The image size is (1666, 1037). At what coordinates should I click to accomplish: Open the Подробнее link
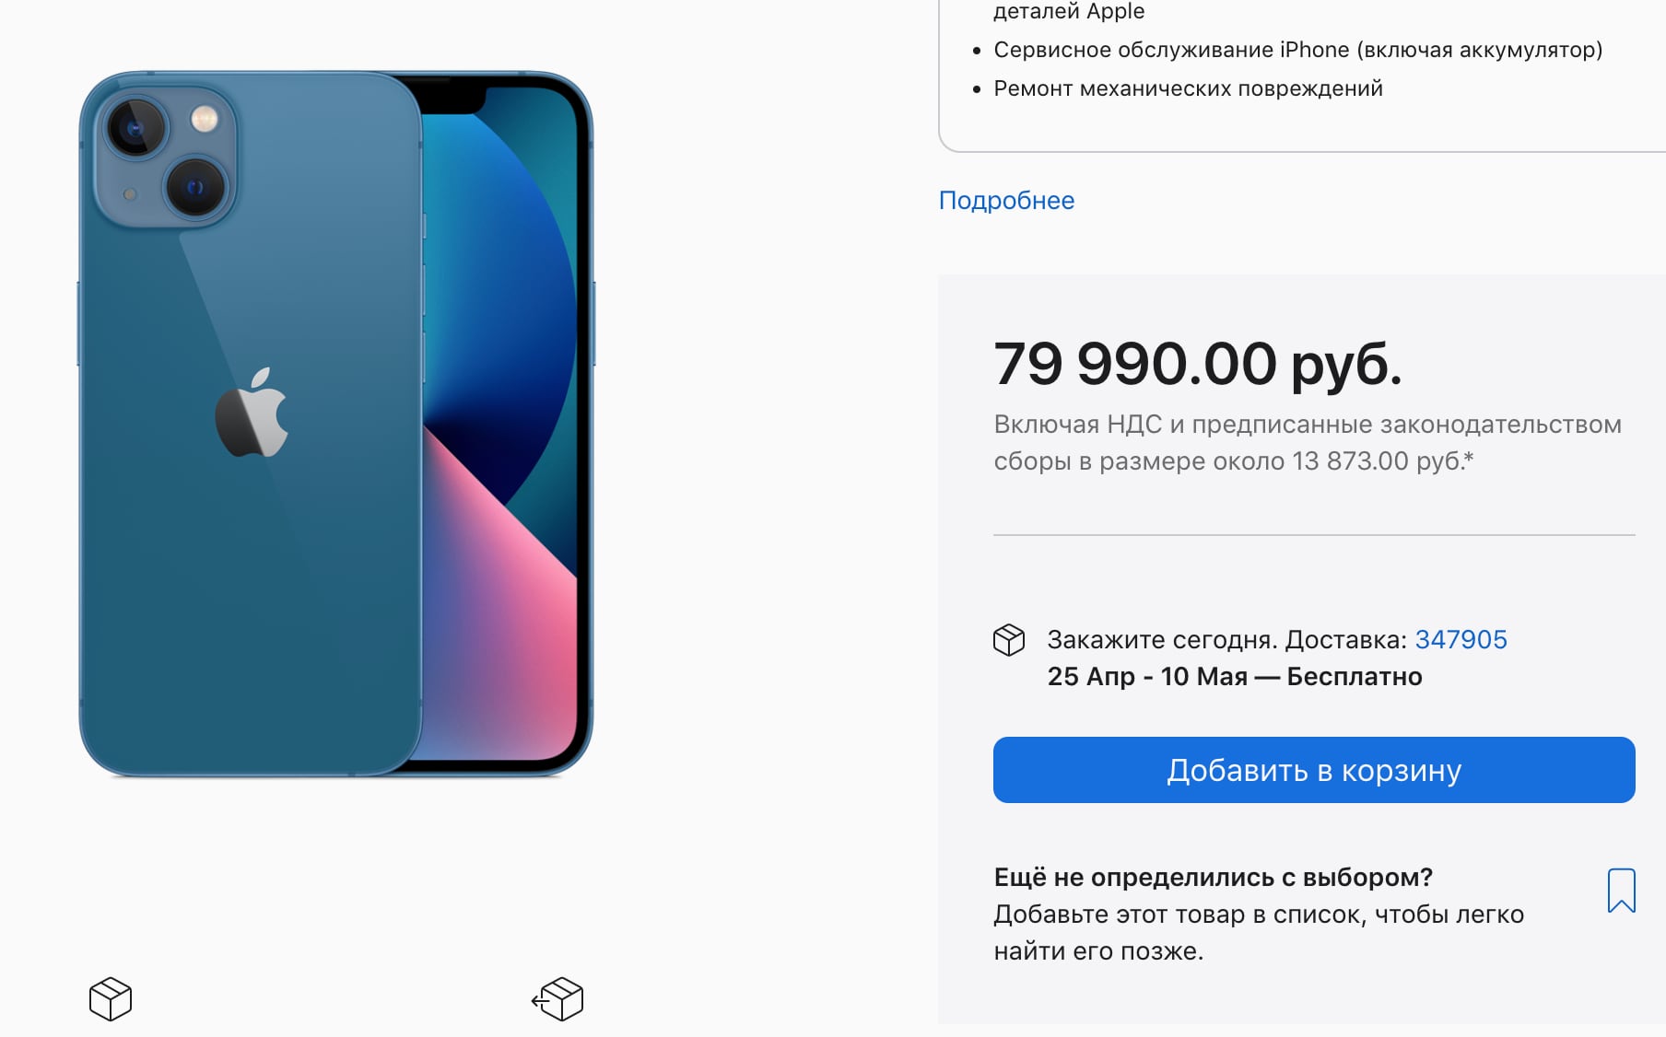click(x=1006, y=201)
